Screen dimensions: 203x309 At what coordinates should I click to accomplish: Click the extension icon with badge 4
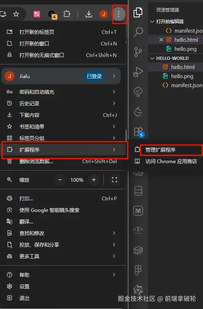(53, 14)
